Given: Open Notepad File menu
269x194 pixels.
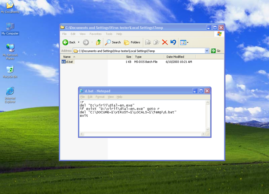Looking at the screenshot, I should coord(82,97).
